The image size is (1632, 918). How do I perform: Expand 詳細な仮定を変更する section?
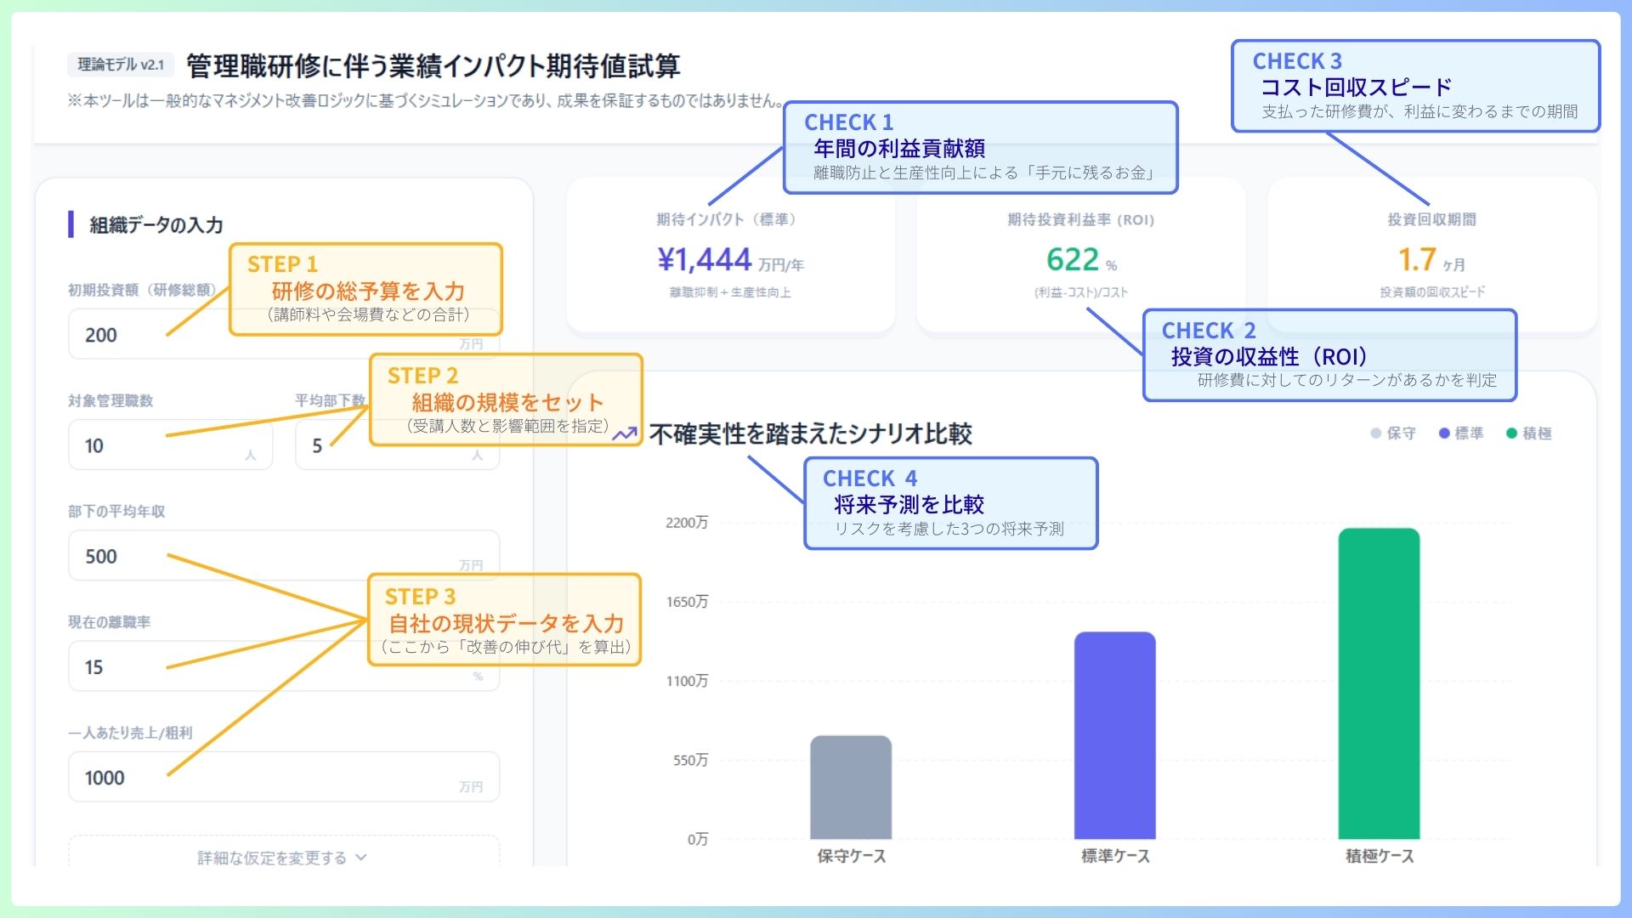(272, 857)
